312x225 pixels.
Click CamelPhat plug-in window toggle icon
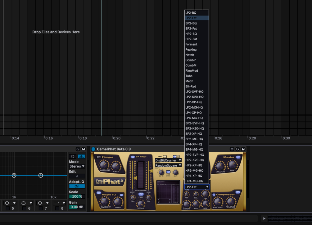point(232,149)
